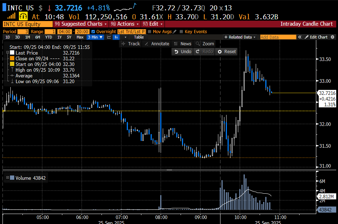The height and width of the screenshot is (224, 338).
Task: Select the 5Y range tab
Action: coord(69,37)
